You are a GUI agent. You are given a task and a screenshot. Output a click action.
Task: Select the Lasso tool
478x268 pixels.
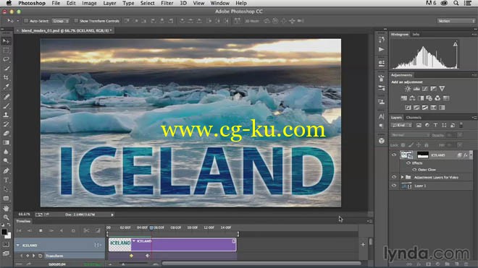pyautogui.click(x=6, y=59)
